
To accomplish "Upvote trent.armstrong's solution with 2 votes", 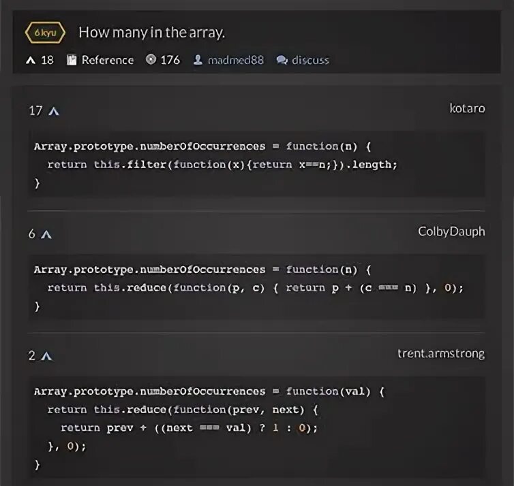I will [x=46, y=356].
